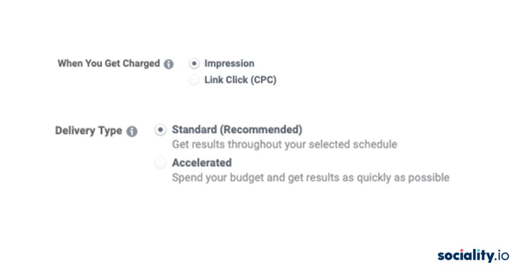The height and width of the screenshot is (271, 517).
Task: Click the Standard delivery label text
Action: point(194,130)
